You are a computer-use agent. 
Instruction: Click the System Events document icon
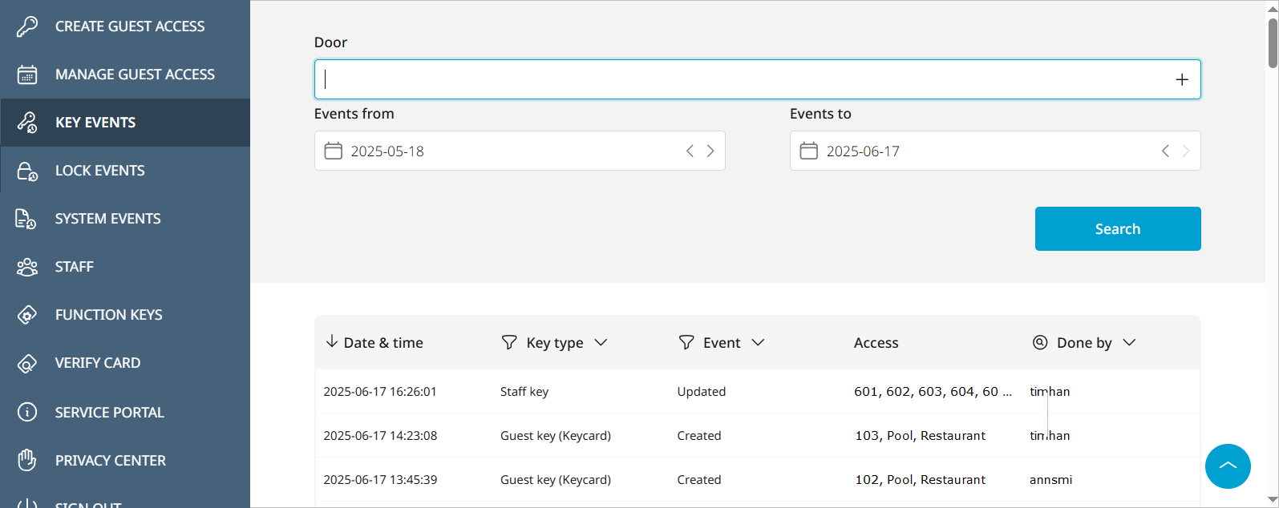click(x=27, y=219)
